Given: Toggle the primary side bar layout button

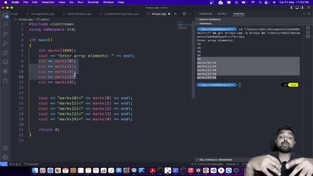Looking at the screenshot, I should click(x=292, y=8).
